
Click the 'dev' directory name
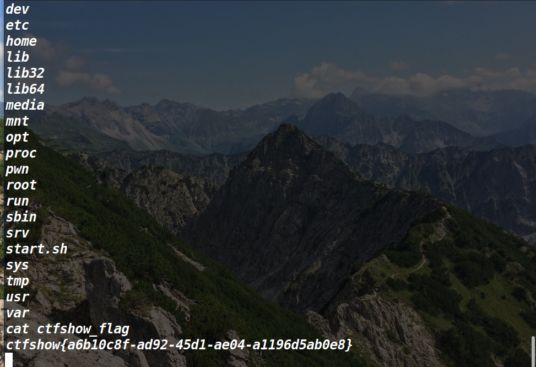point(18,9)
